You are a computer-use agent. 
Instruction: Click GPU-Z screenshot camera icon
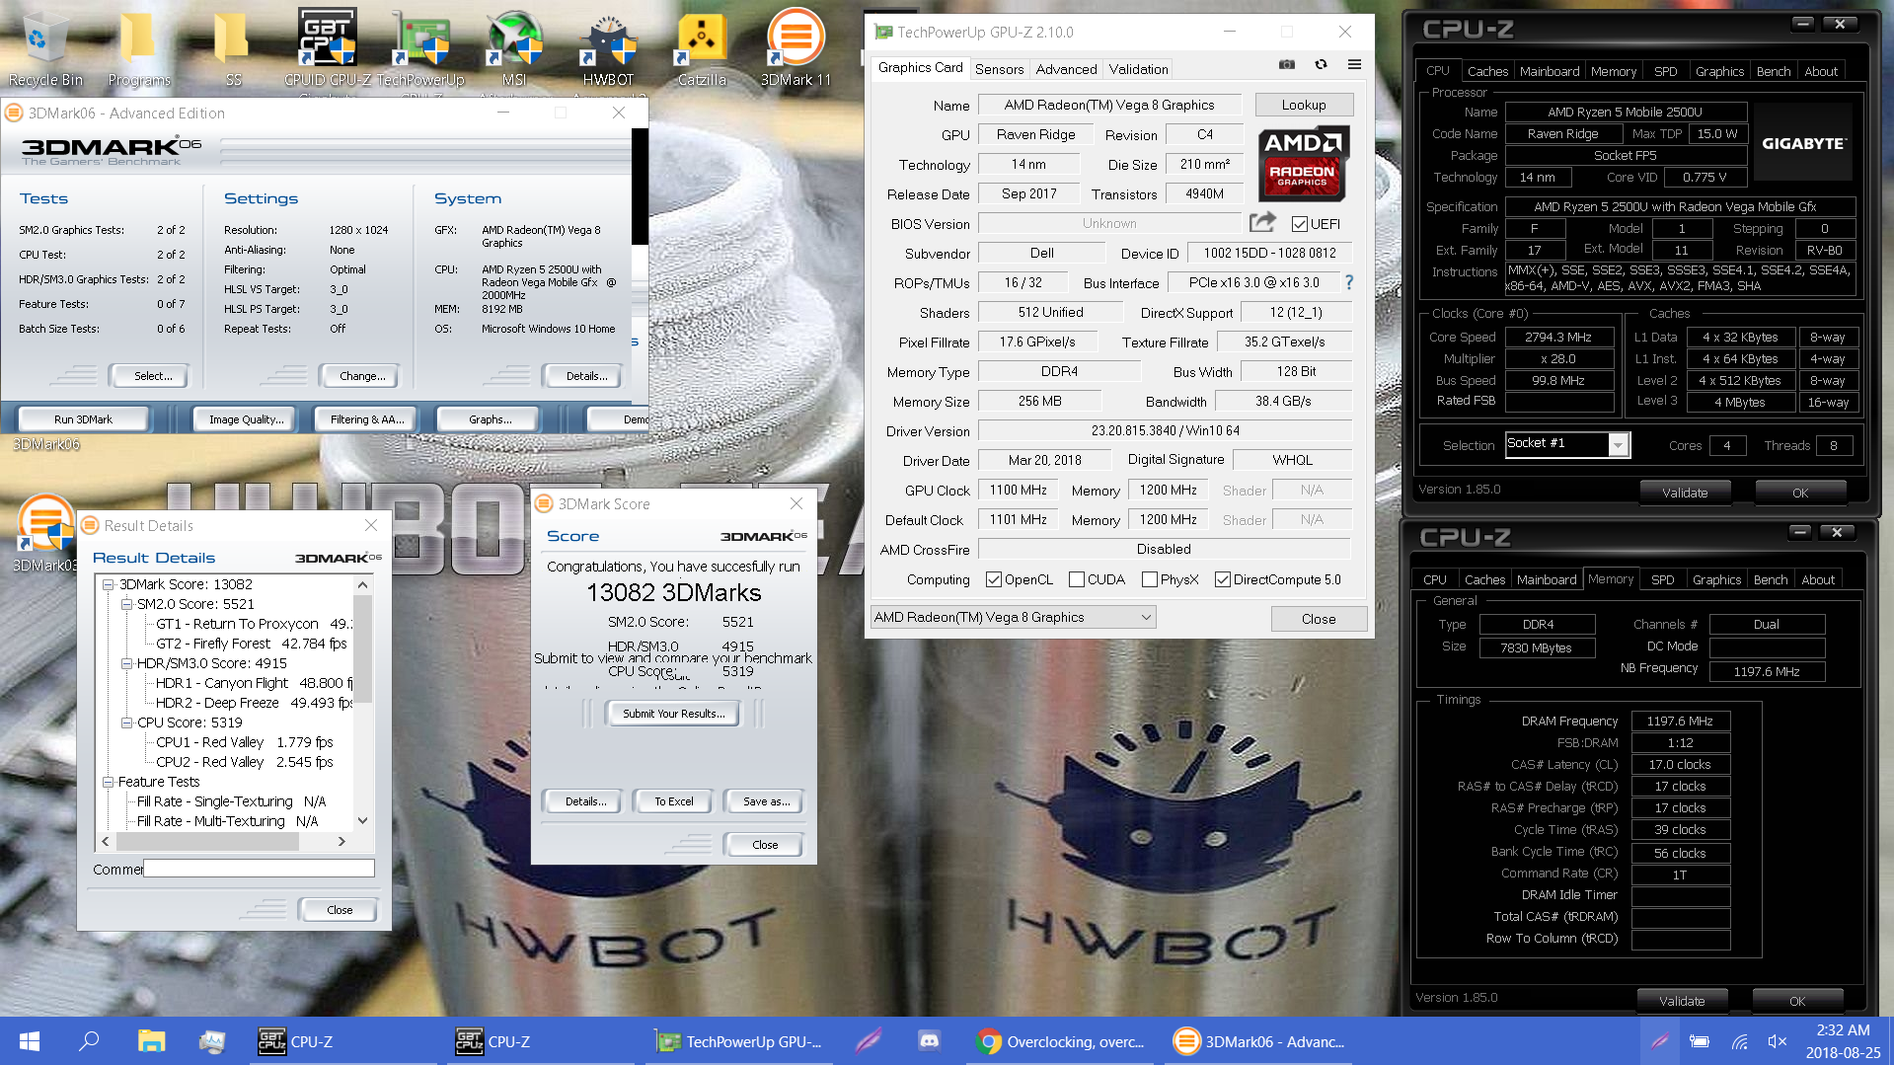tap(1287, 65)
